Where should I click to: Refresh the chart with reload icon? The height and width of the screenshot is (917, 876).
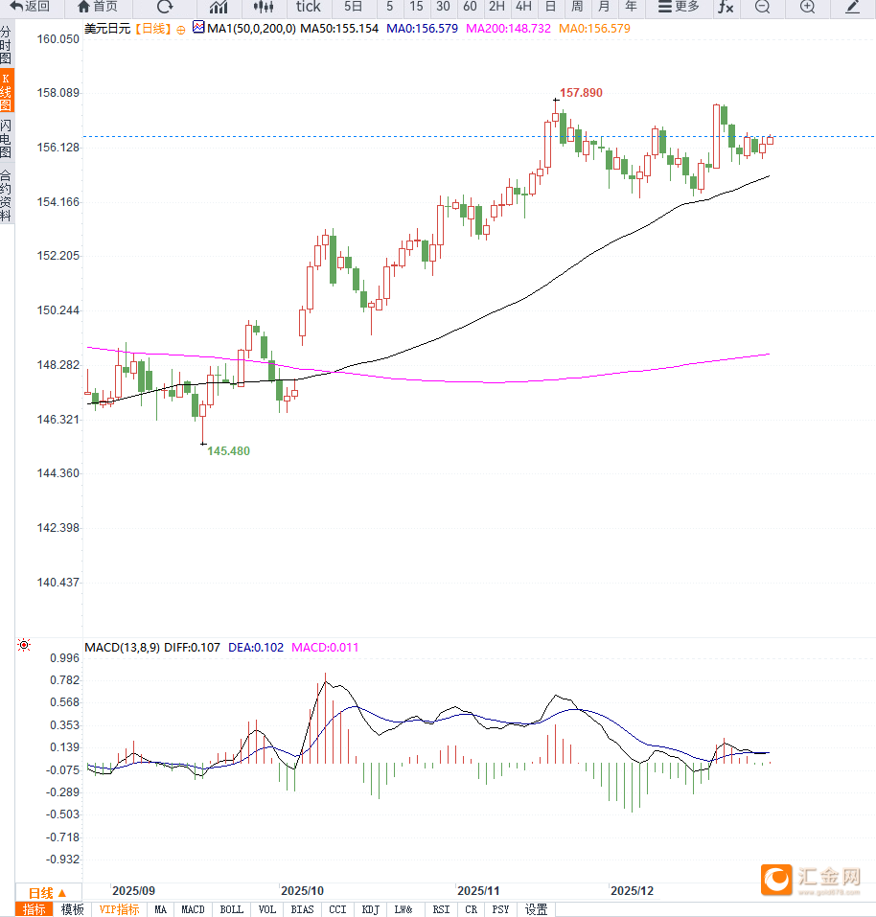pos(165,7)
